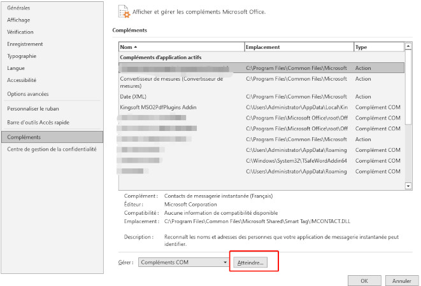The width and height of the screenshot is (421, 286).
Task: Click the Microsoft Corporation editor text
Action: [x=190, y=205]
